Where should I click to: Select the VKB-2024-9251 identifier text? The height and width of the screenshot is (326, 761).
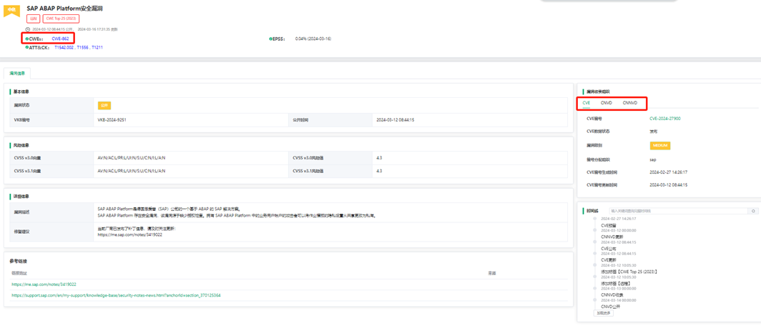pos(112,120)
